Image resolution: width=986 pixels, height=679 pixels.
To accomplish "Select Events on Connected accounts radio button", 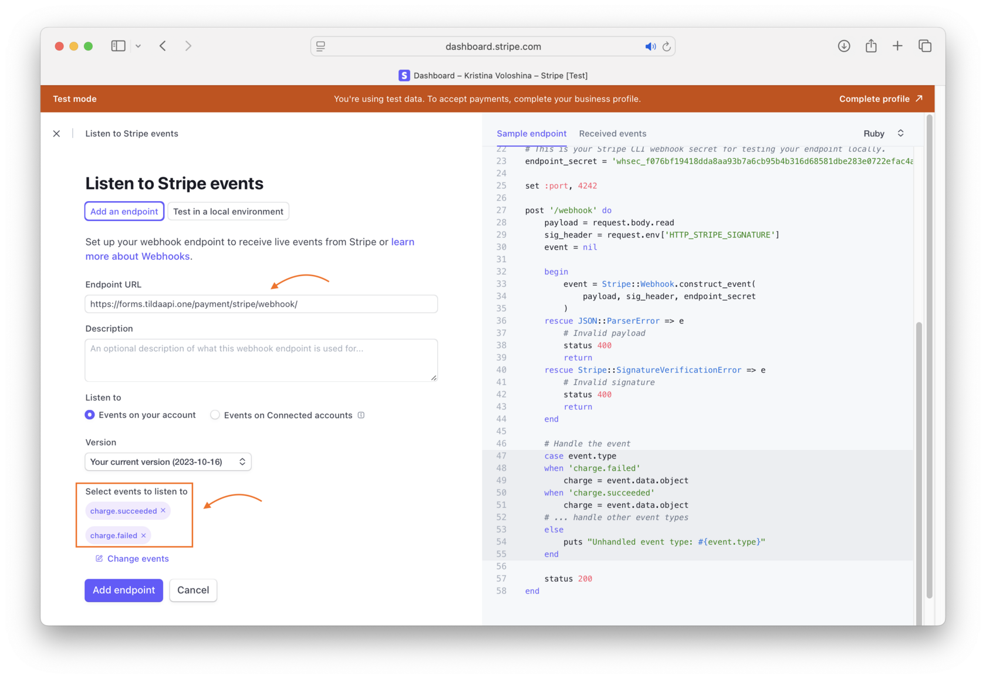I will click(215, 415).
